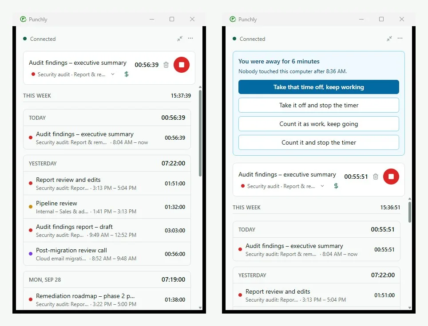Click the timer description in right window

pyautogui.click(x=287, y=174)
